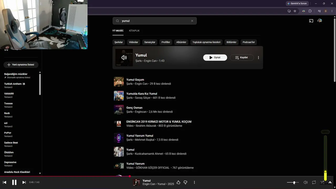Focus the search field containing yumul
Screen dimensions: 336x189
point(155,21)
